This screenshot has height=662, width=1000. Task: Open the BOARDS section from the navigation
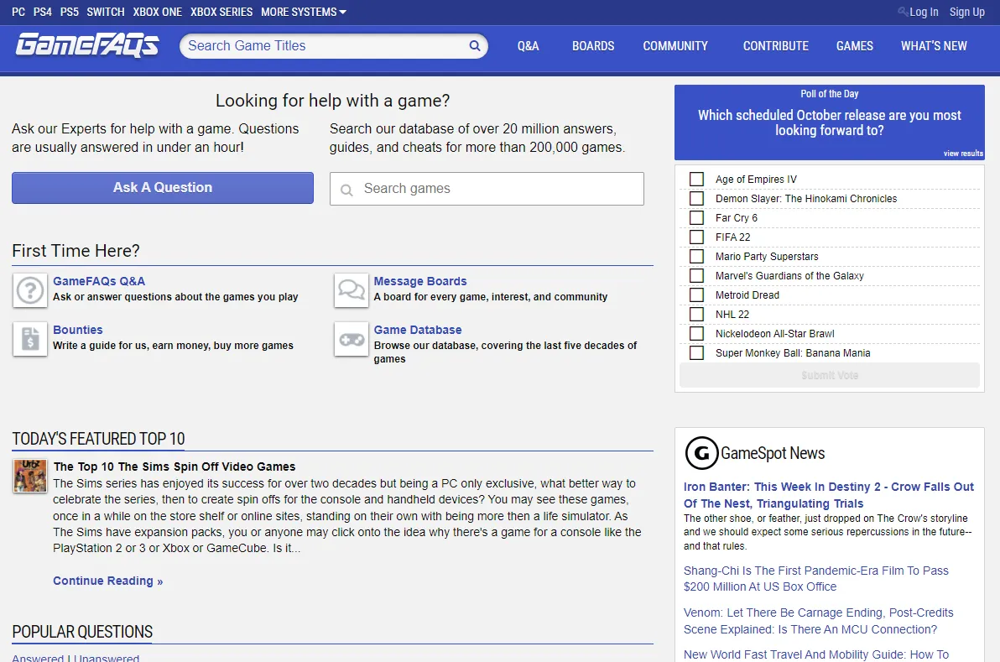pos(593,46)
